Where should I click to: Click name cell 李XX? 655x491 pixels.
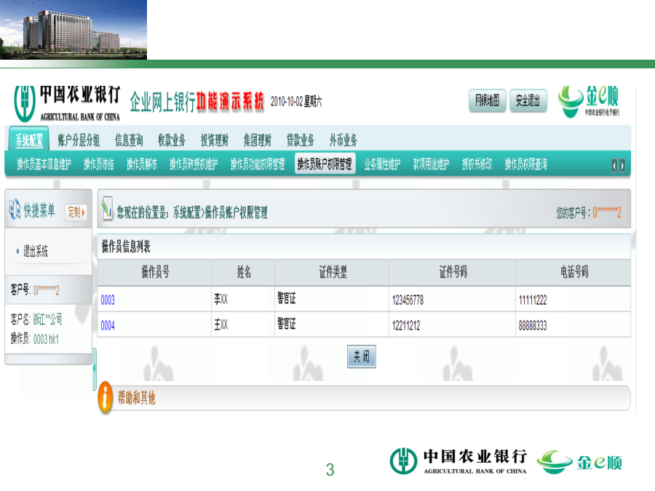[221, 298]
